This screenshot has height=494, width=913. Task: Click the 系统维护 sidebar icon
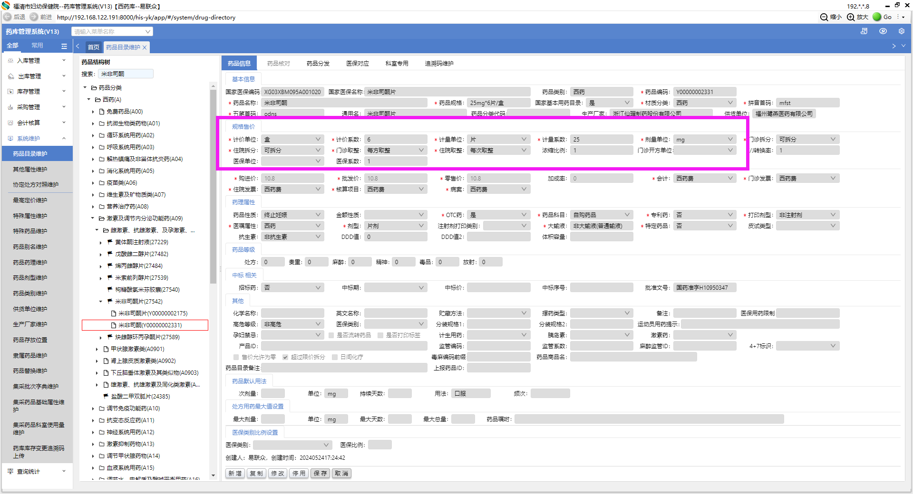(10, 139)
